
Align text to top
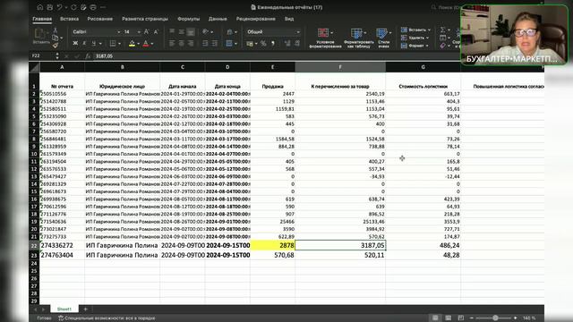pyautogui.click(x=172, y=32)
